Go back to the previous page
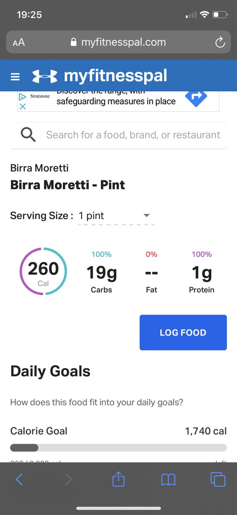Image resolution: width=237 pixels, height=515 pixels. click(x=19, y=479)
